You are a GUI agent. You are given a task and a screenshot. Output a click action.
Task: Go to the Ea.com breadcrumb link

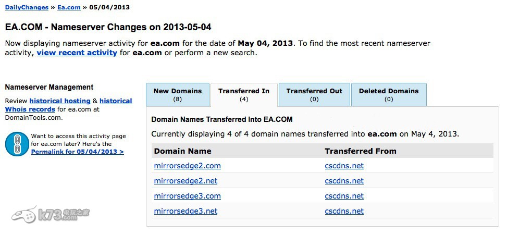(69, 7)
